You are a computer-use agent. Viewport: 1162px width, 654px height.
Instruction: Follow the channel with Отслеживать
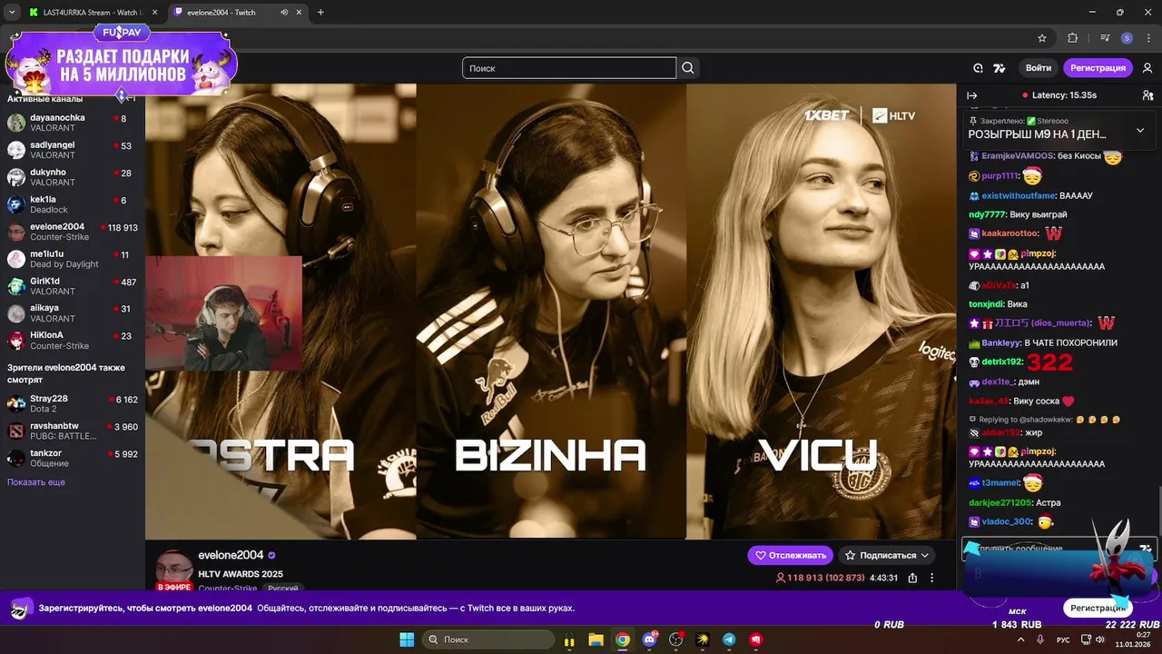pos(790,555)
